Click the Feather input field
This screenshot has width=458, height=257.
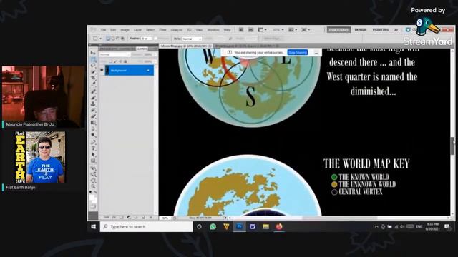click(146, 39)
